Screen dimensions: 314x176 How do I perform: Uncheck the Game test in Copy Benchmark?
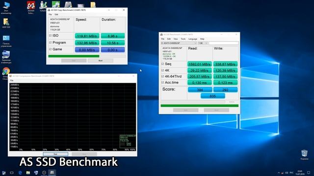tap(50, 49)
